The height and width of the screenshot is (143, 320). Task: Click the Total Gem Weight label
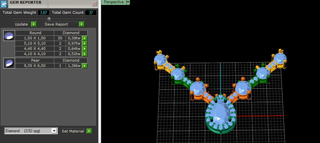(19, 13)
